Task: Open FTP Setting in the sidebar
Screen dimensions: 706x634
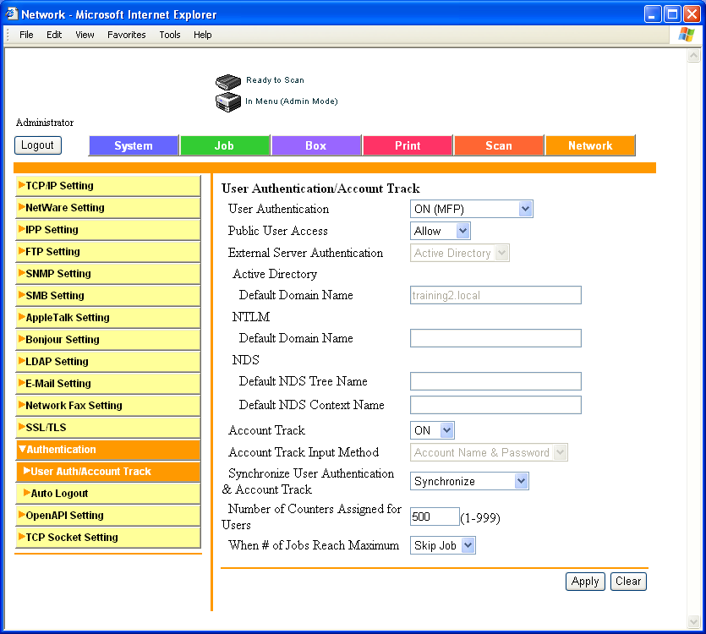Action: [108, 252]
